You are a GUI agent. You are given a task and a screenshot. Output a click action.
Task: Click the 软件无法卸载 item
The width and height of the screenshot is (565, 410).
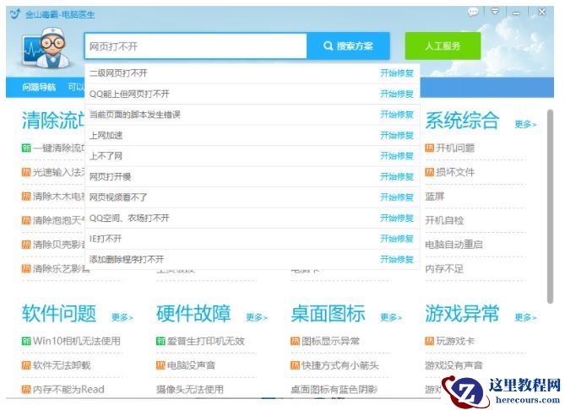click(x=62, y=365)
